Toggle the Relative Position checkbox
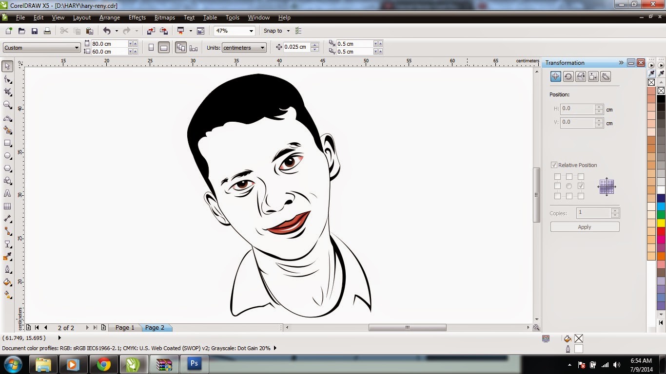This screenshot has width=666, height=374. point(554,165)
